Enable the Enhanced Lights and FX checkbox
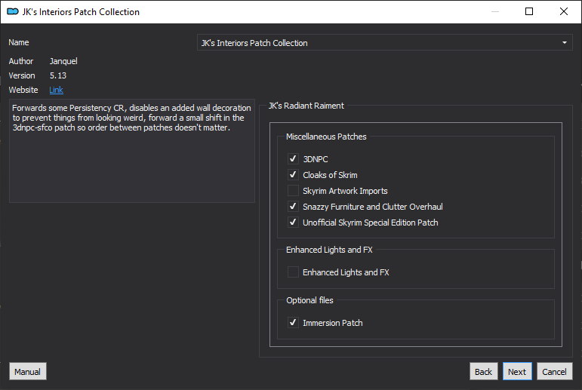Image resolution: width=582 pixels, height=390 pixels. tap(293, 272)
